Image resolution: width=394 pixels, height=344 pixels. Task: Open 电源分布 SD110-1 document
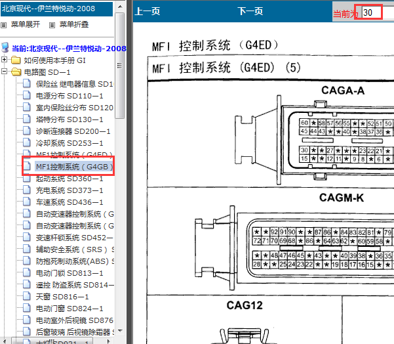tap(69, 96)
